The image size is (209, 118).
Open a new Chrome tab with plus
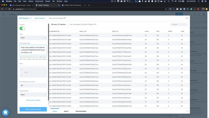tap(89, 5)
